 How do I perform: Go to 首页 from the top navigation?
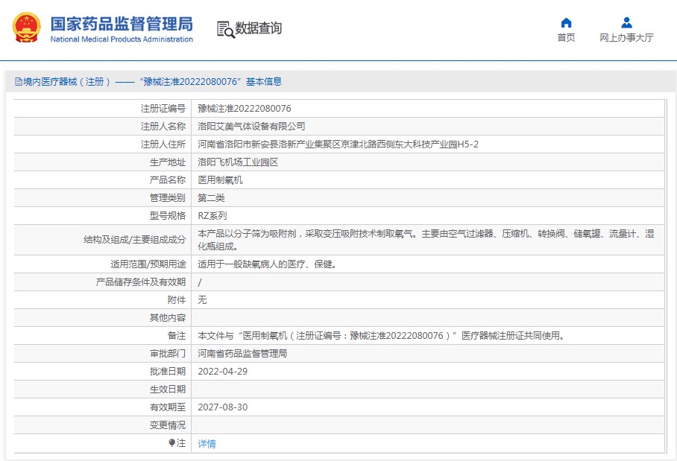point(566,38)
